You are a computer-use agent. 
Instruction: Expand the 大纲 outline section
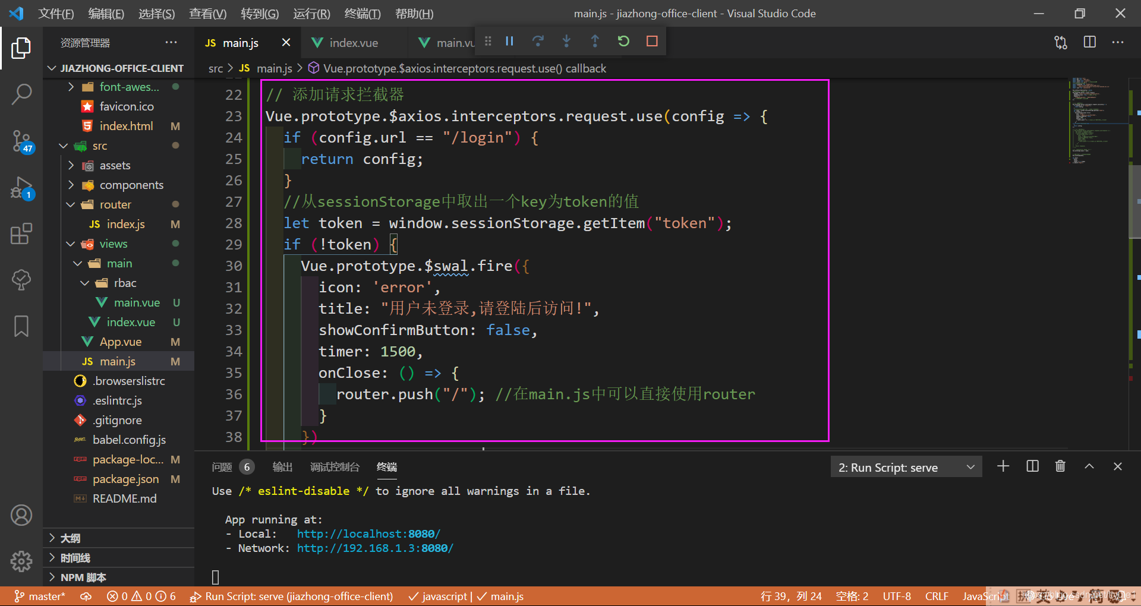pyautogui.click(x=119, y=538)
